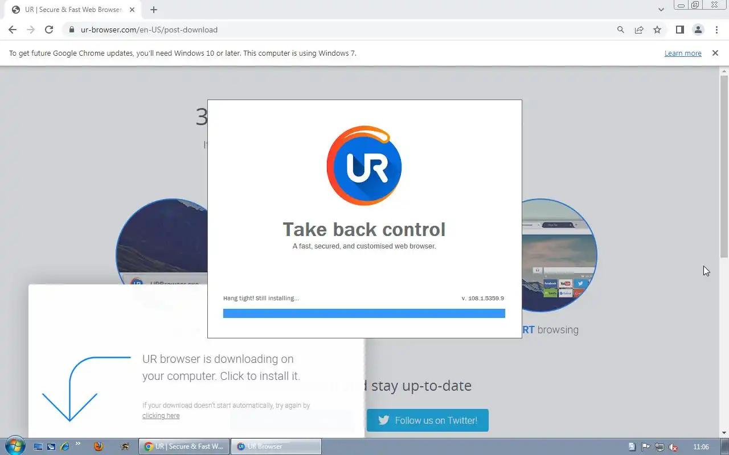Click the 'clicking here' download link
This screenshot has width=729, height=455.
point(161,416)
